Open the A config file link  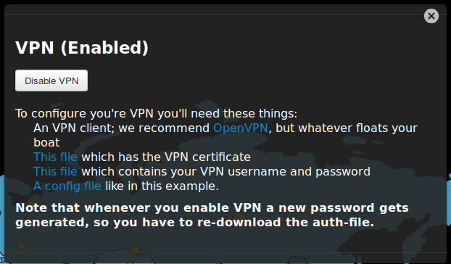pyautogui.click(x=67, y=186)
